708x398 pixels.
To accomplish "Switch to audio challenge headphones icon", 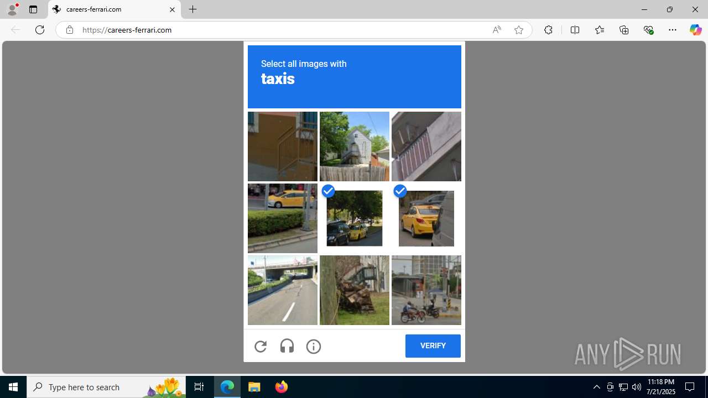I will coord(287,346).
